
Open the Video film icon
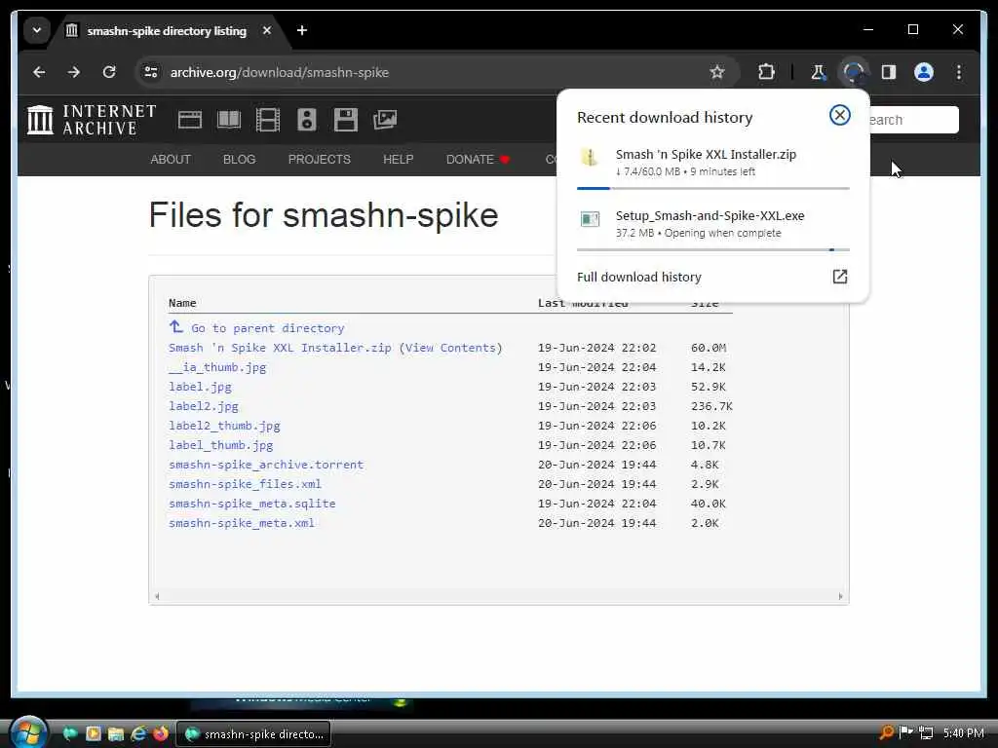[x=267, y=120]
